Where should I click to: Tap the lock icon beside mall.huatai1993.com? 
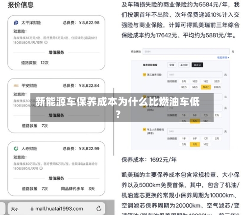tap(32, 209)
